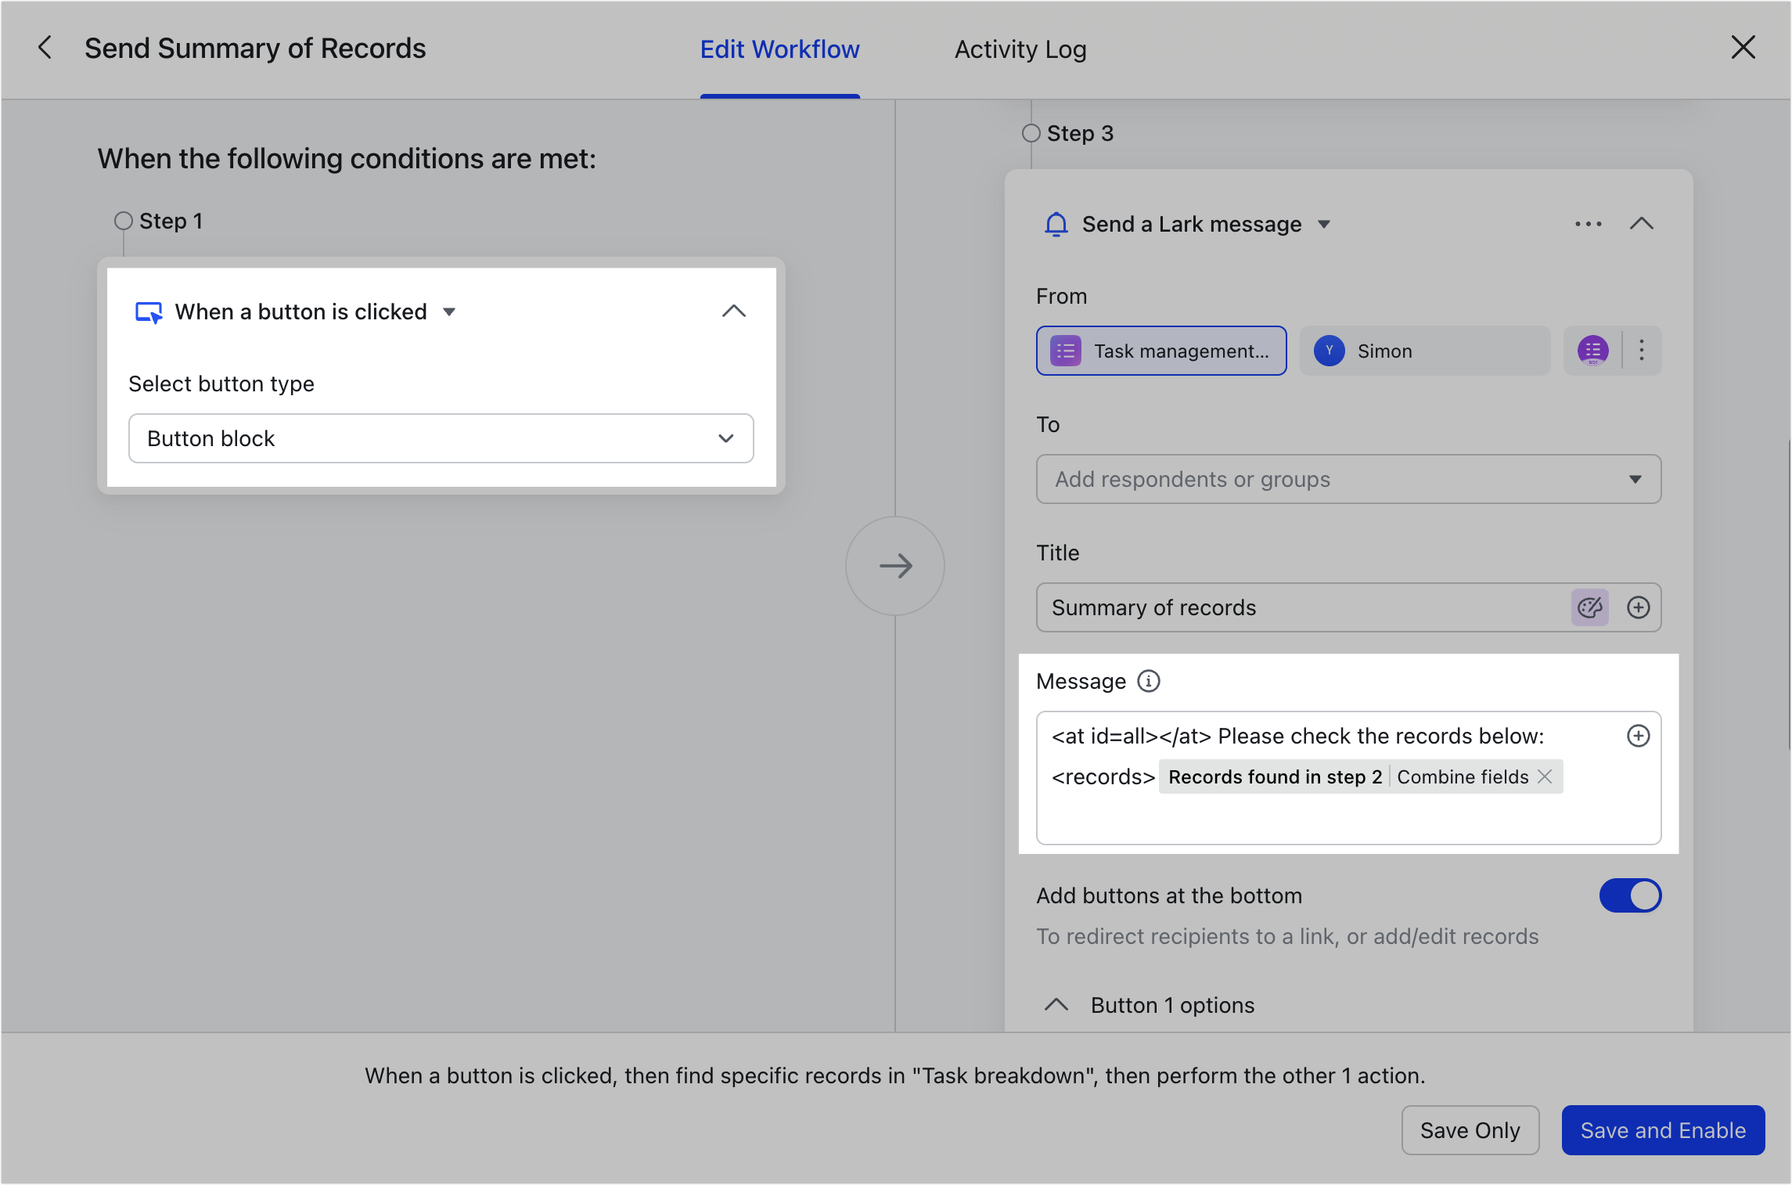Disable the Add buttons at the bottom toggle

click(x=1631, y=895)
